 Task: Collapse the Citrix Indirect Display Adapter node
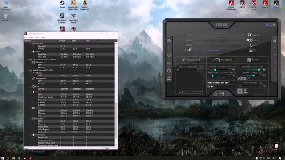pyautogui.click(x=28, y=60)
